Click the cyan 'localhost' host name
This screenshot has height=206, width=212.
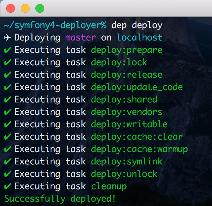point(139,37)
